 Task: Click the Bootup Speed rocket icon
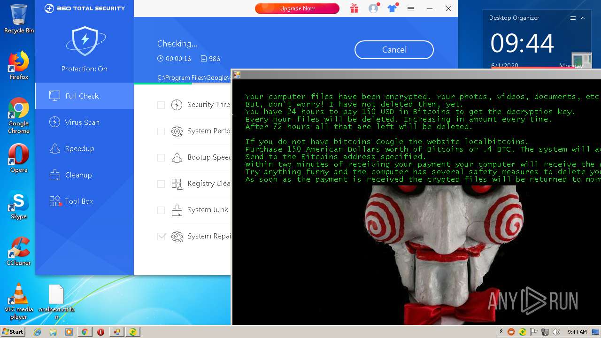(177, 157)
